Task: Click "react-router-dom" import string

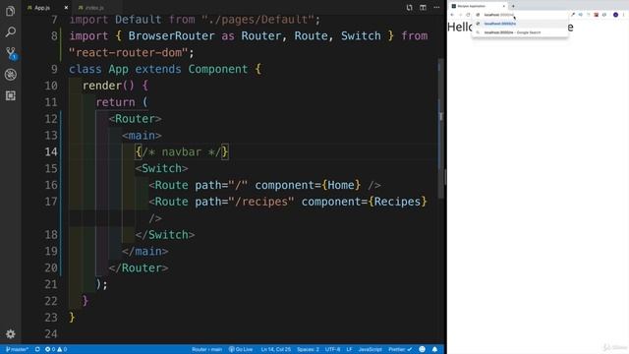Action: point(129,52)
